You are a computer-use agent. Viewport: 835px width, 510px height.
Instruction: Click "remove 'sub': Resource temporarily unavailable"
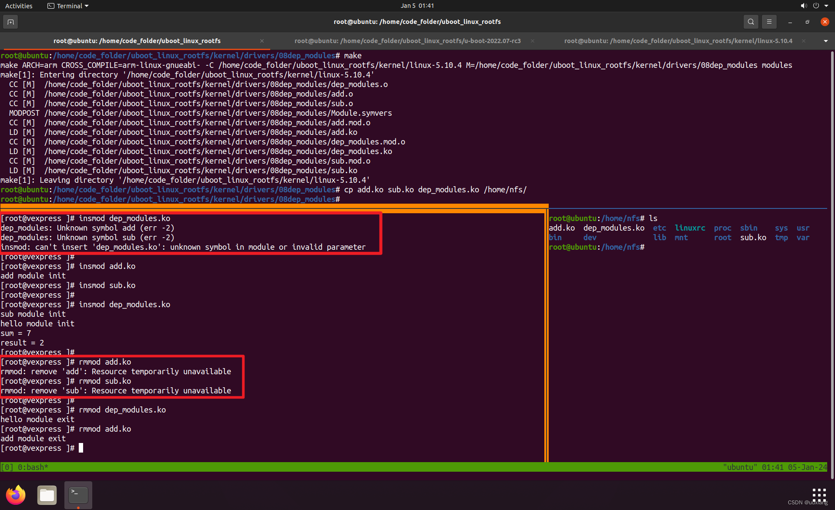point(131,391)
